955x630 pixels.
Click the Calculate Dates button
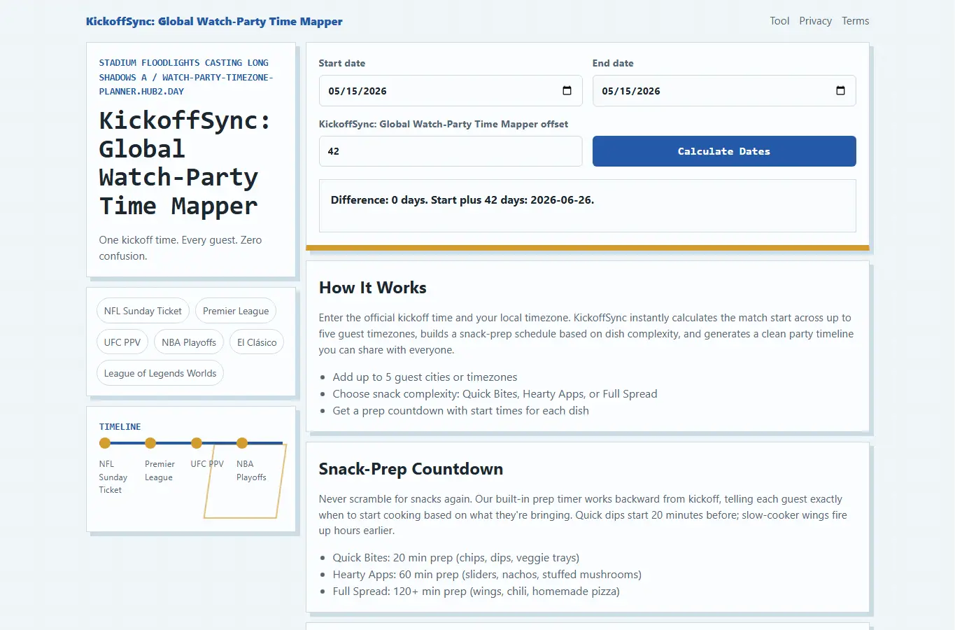pyautogui.click(x=724, y=151)
